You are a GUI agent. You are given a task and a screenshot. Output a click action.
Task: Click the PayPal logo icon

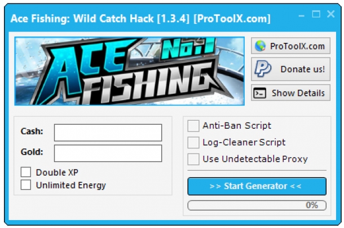[263, 69]
